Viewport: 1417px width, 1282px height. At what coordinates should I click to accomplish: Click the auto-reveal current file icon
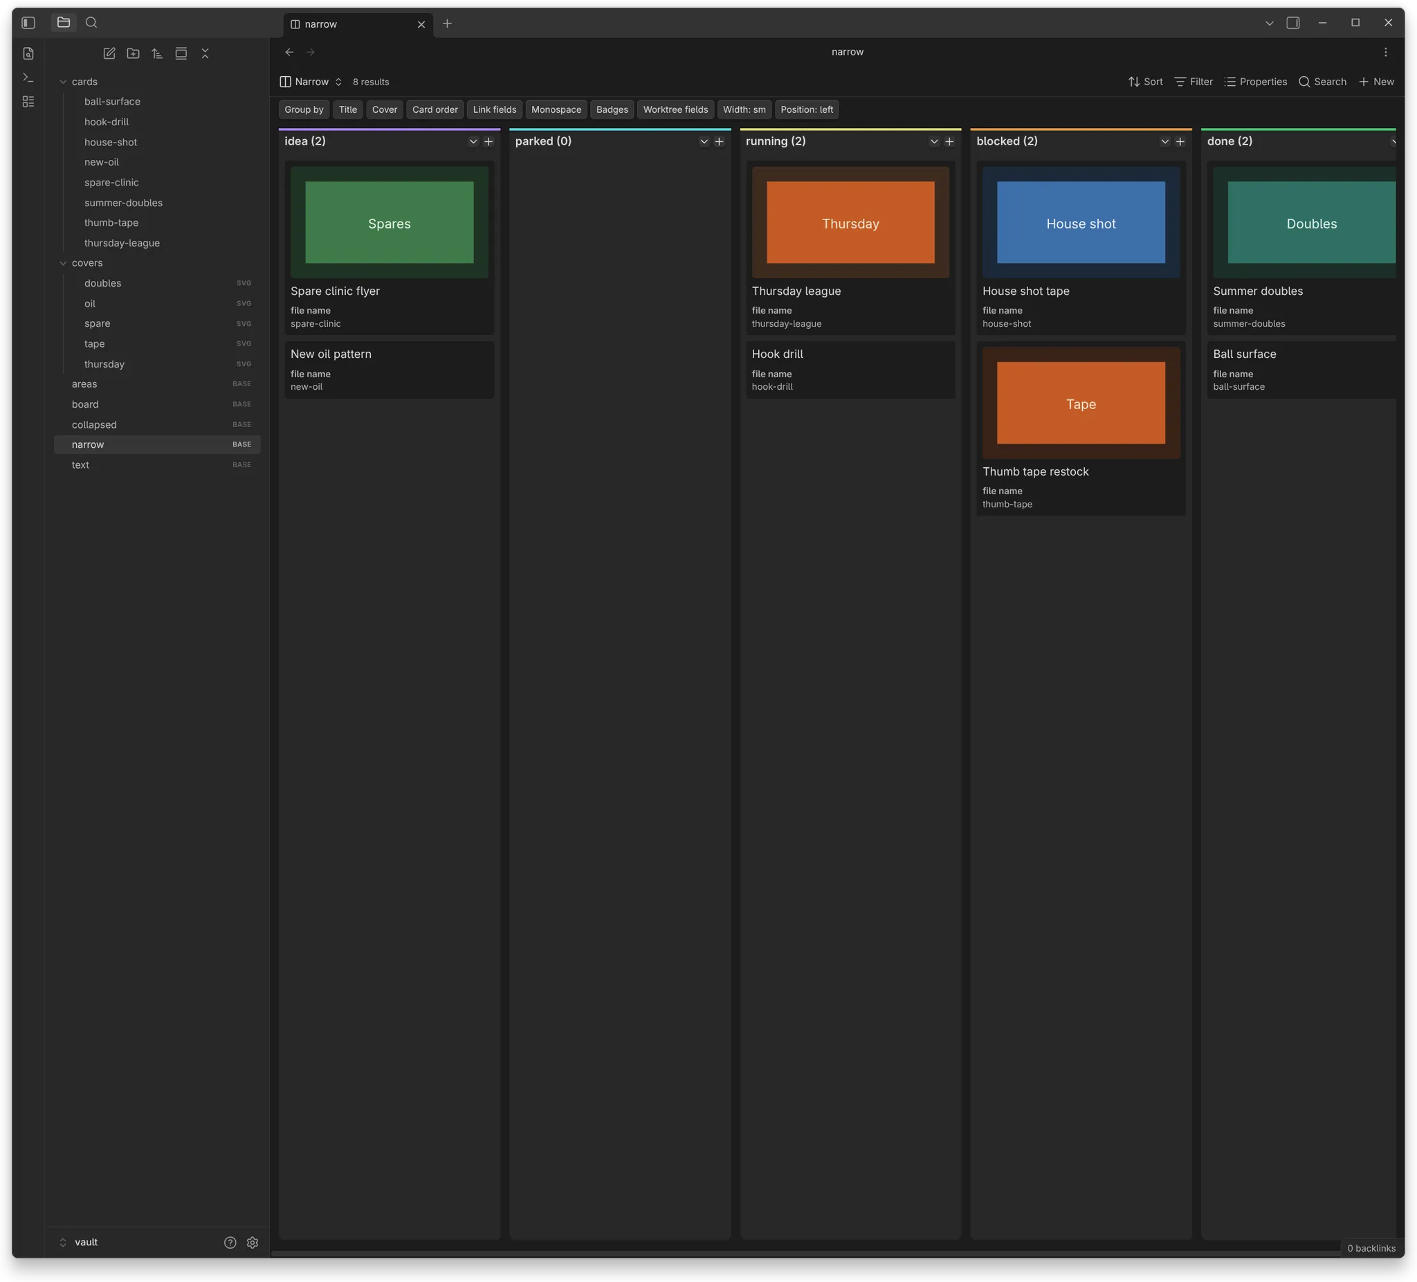[x=181, y=53]
